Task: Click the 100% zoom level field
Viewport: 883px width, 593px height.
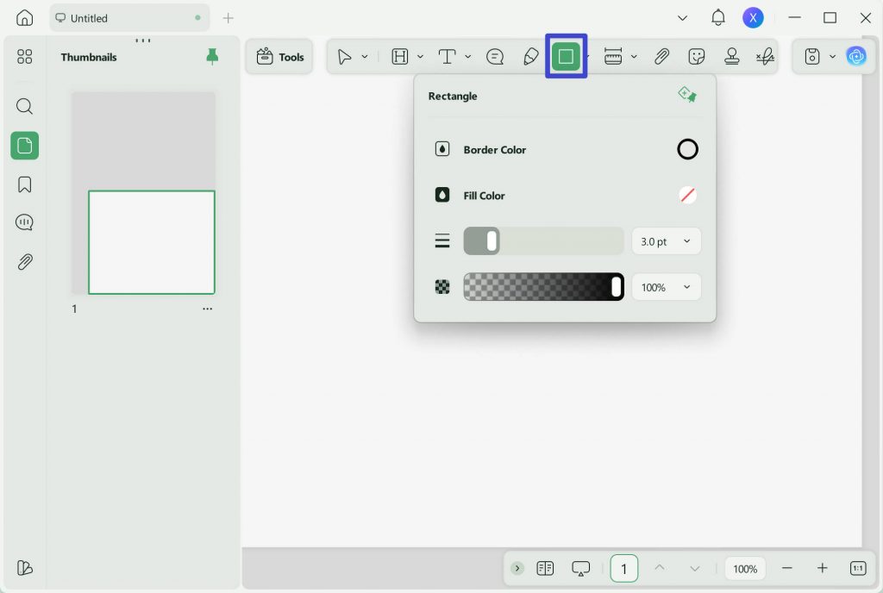Action: 744,569
